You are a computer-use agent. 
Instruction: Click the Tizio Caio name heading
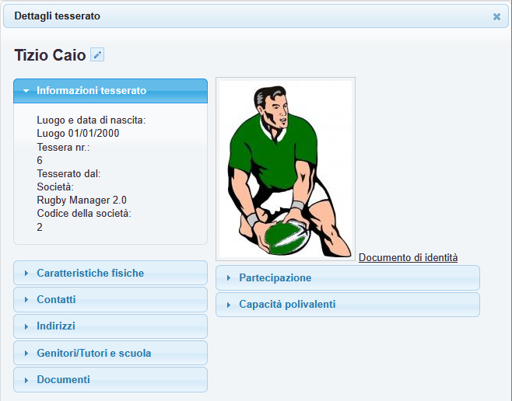(x=50, y=55)
